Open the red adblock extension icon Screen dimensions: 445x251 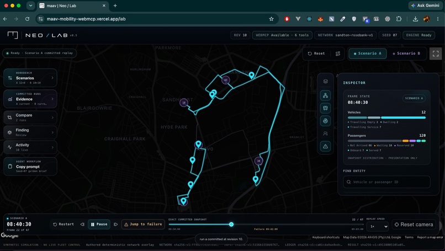pos(287,19)
